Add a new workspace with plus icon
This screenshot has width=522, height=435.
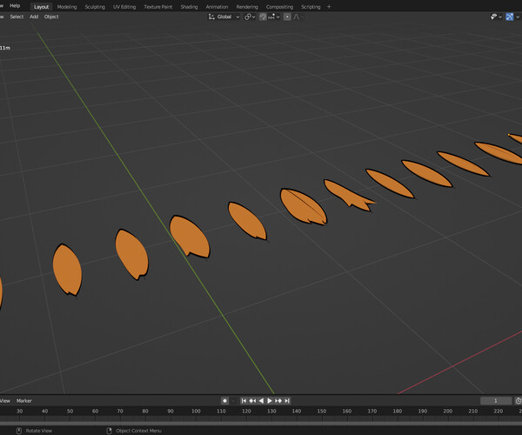(329, 7)
